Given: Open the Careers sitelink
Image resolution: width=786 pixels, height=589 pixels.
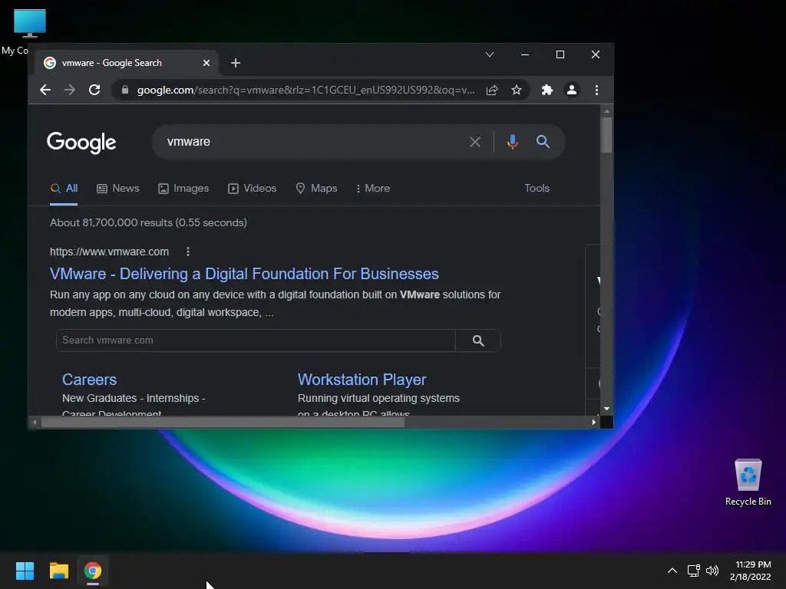Looking at the screenshot, I should click(x=89, y=380).
